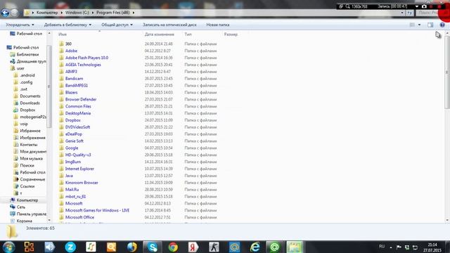Click Компьютер in address breadcrumb

47,13
